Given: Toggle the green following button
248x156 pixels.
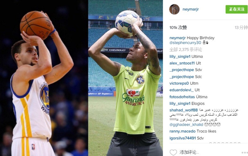Looking at the screenshot, I should coord(237,9).
